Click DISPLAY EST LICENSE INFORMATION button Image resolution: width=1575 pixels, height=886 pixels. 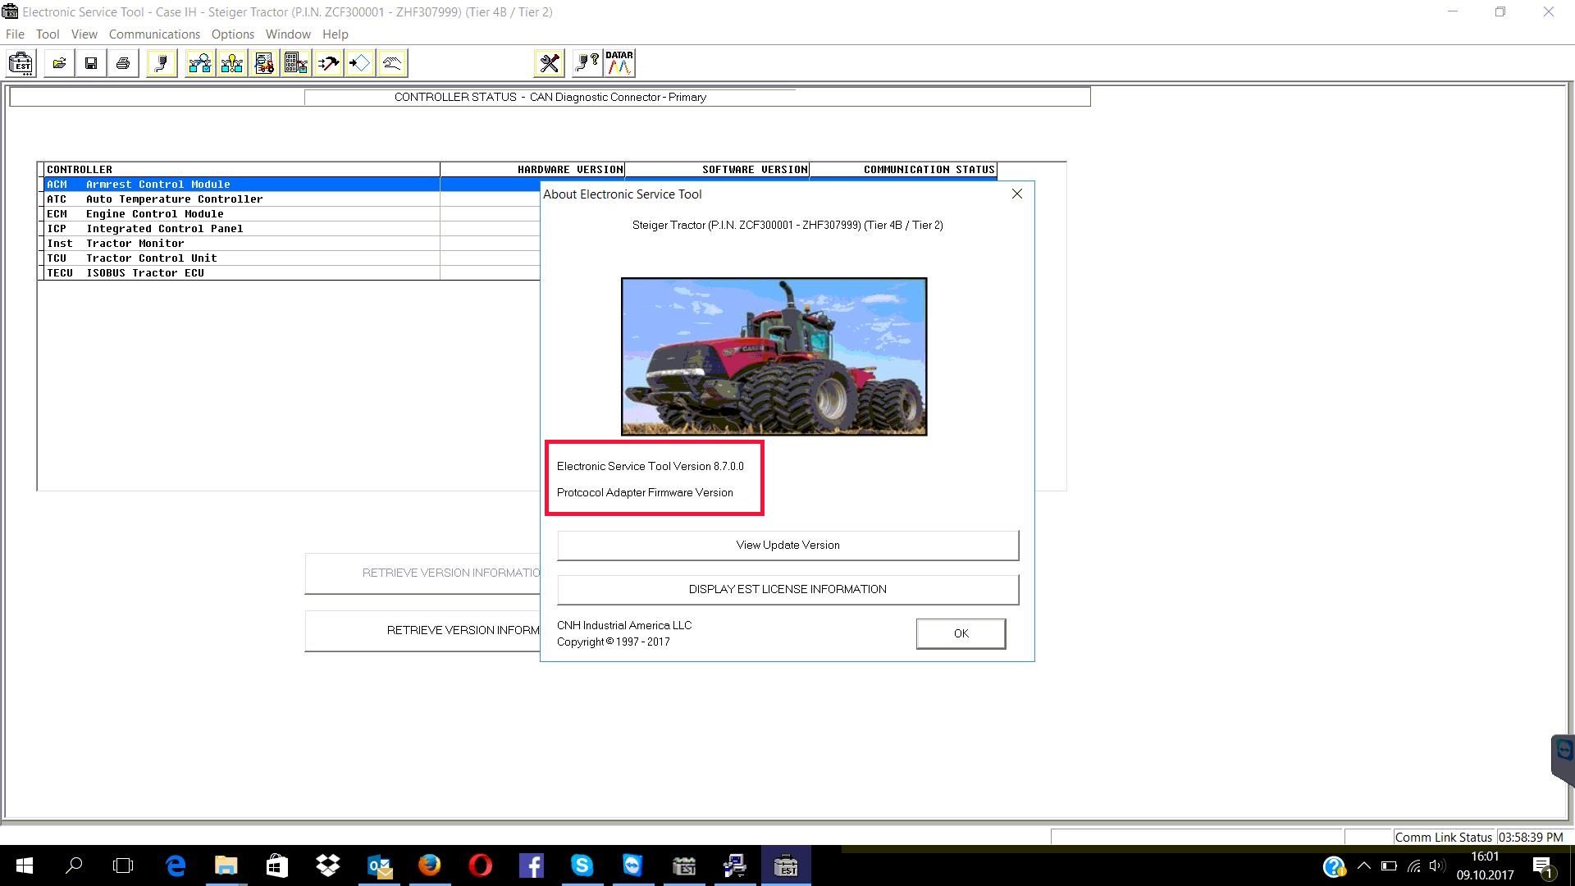(x=787, y=590)
